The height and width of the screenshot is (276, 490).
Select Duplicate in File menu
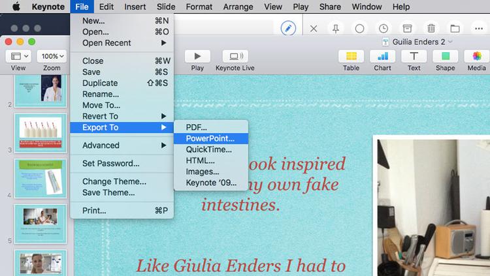click(x=122, y=83)
